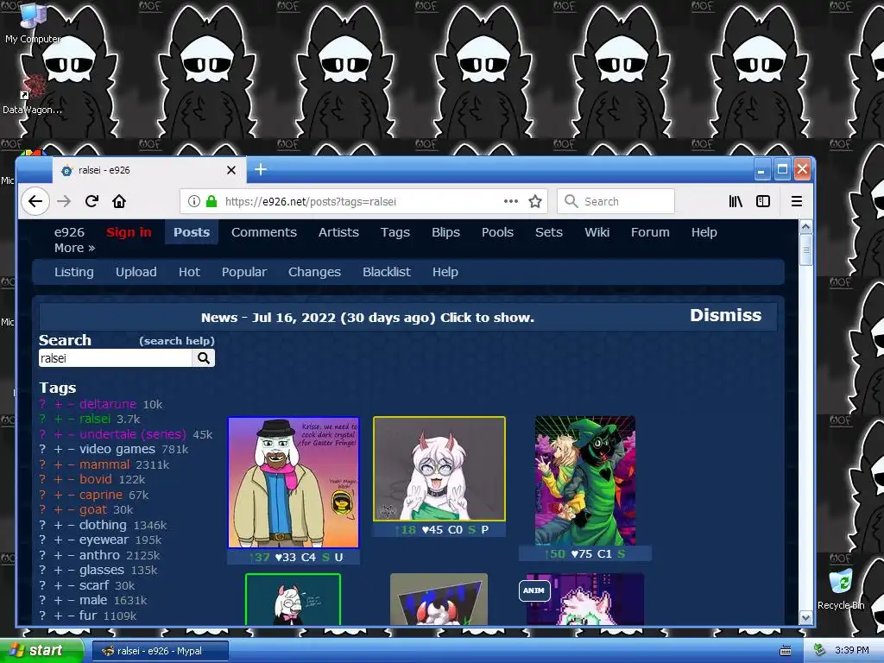The image size is (884, 663).
Task: Select 'ralsei - e926 - Mypal' taskbar button
Action: pos(160,651)
